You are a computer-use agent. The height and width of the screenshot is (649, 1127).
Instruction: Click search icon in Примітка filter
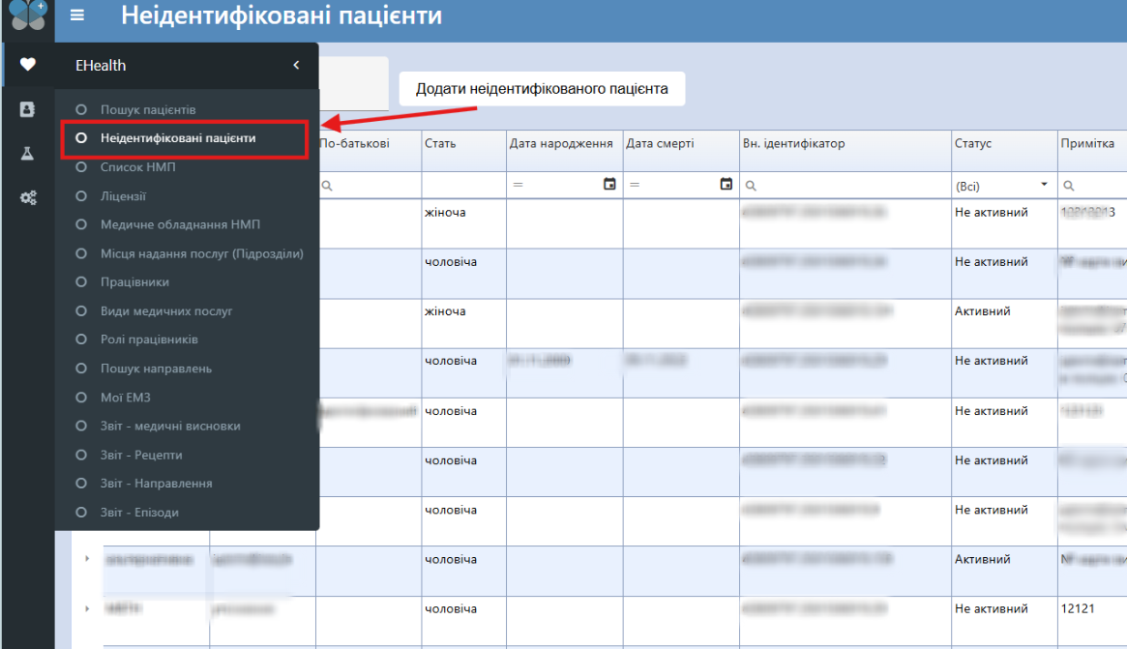point(1069,186)
